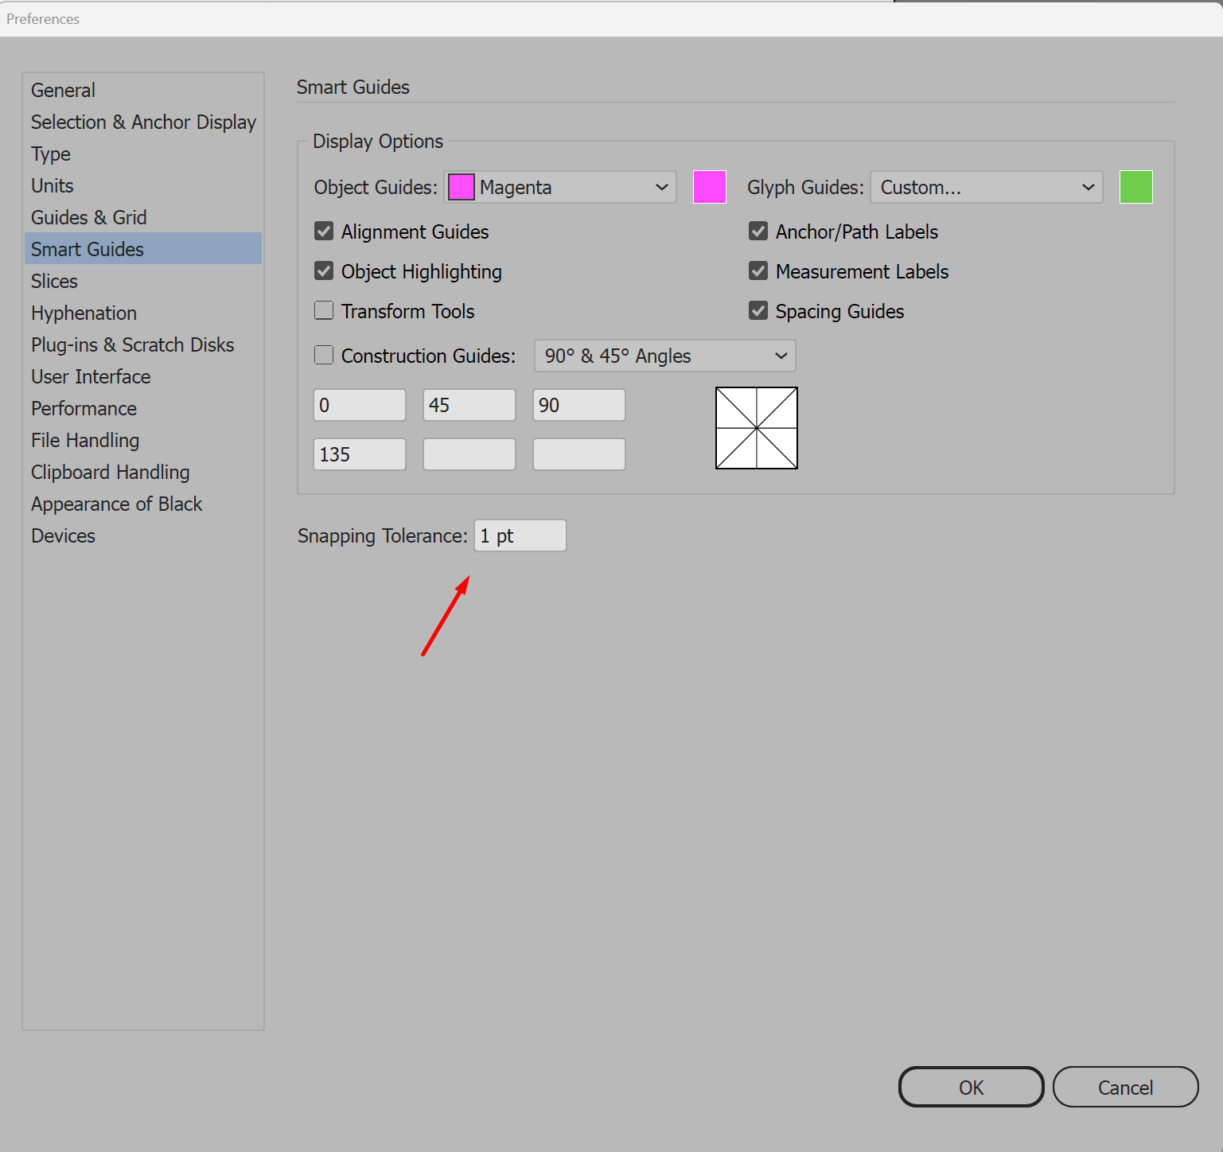Image resolution: width=1223 pixels, height=1152 pixels.
Task: Click the angle field containing 90
Action: (x=579, y=405)
